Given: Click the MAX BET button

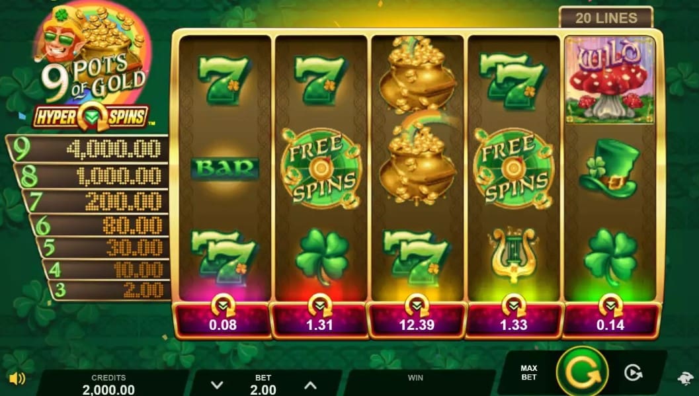Looking at the screenshot, I should pyautogui.click(x=528, y=373).
